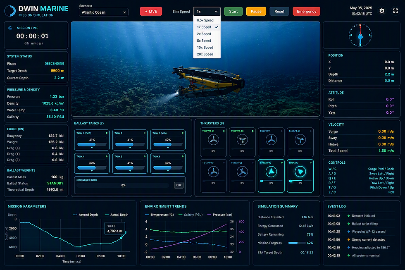Start the simulation

(x=233, y=11)
